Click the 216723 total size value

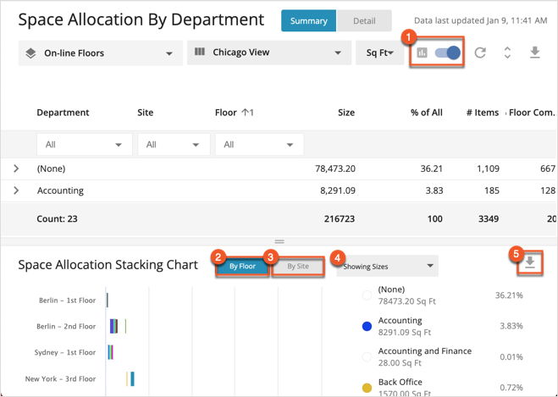pyautogui.click(x=340, y=218)
